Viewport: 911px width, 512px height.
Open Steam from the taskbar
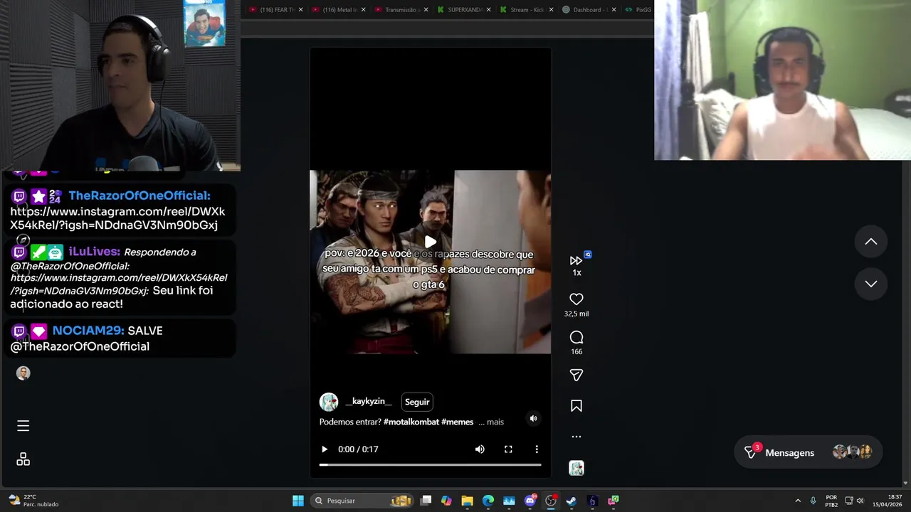pyautogui.click(x=572, y=501)
